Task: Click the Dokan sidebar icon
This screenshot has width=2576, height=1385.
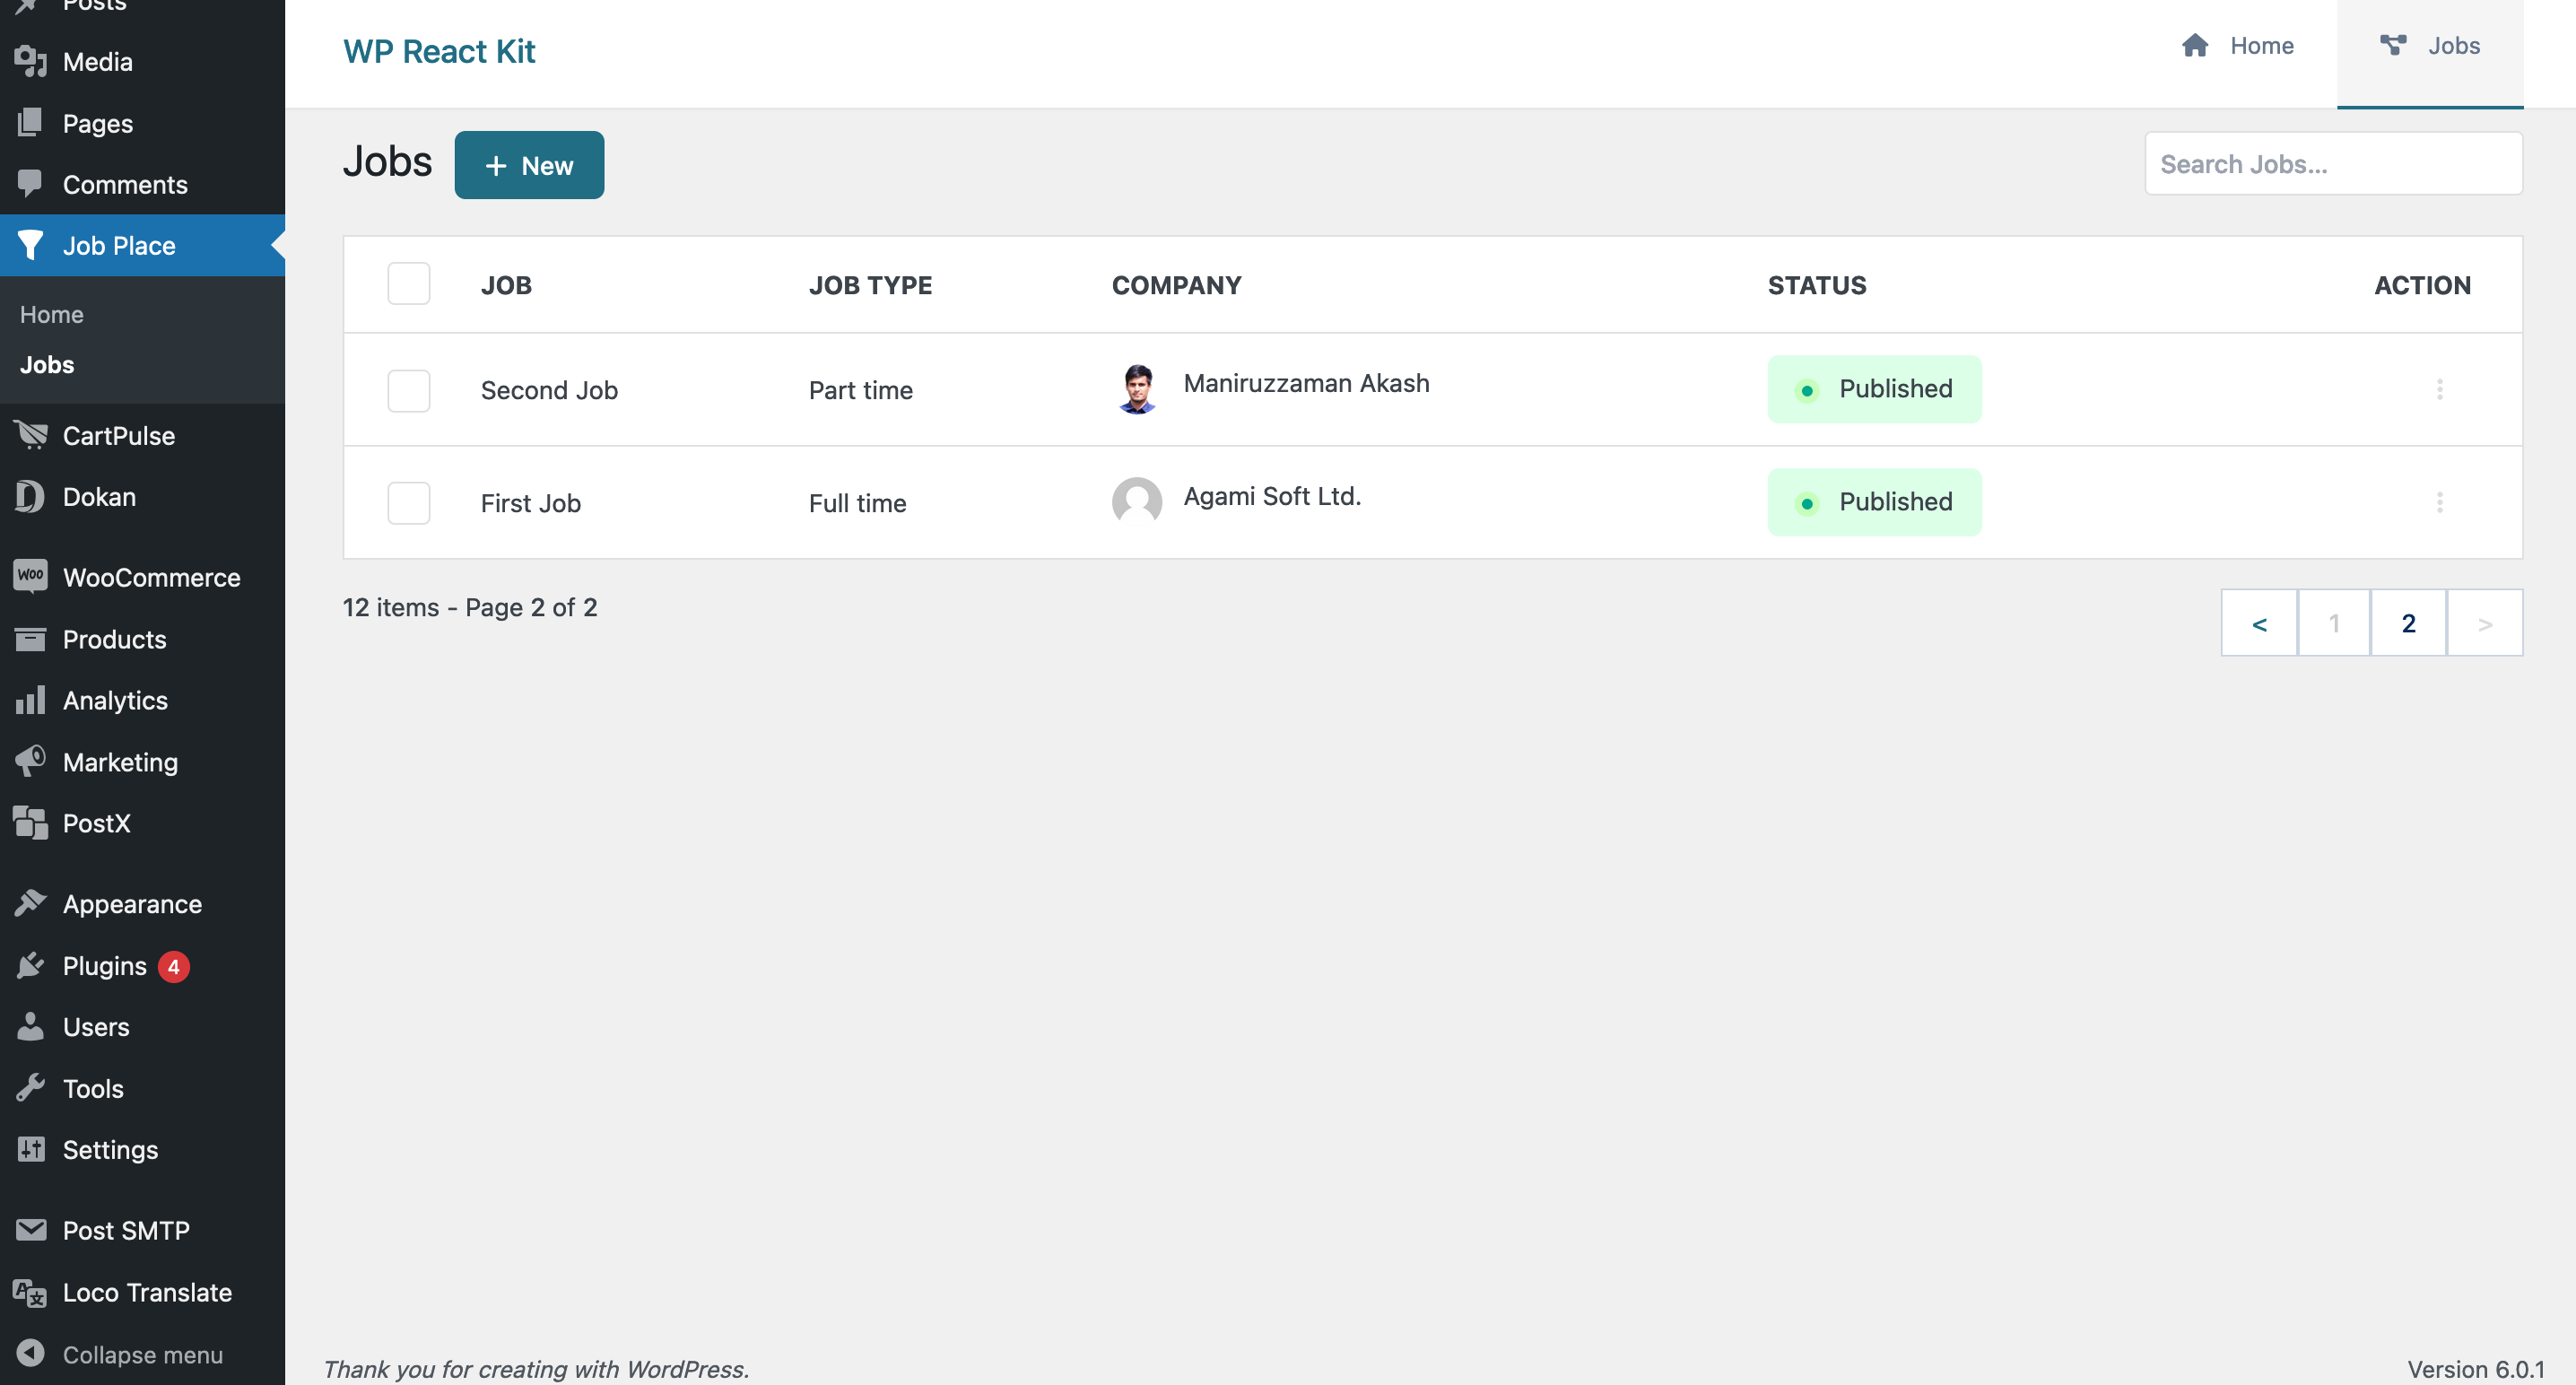Action: click(29, 498)
